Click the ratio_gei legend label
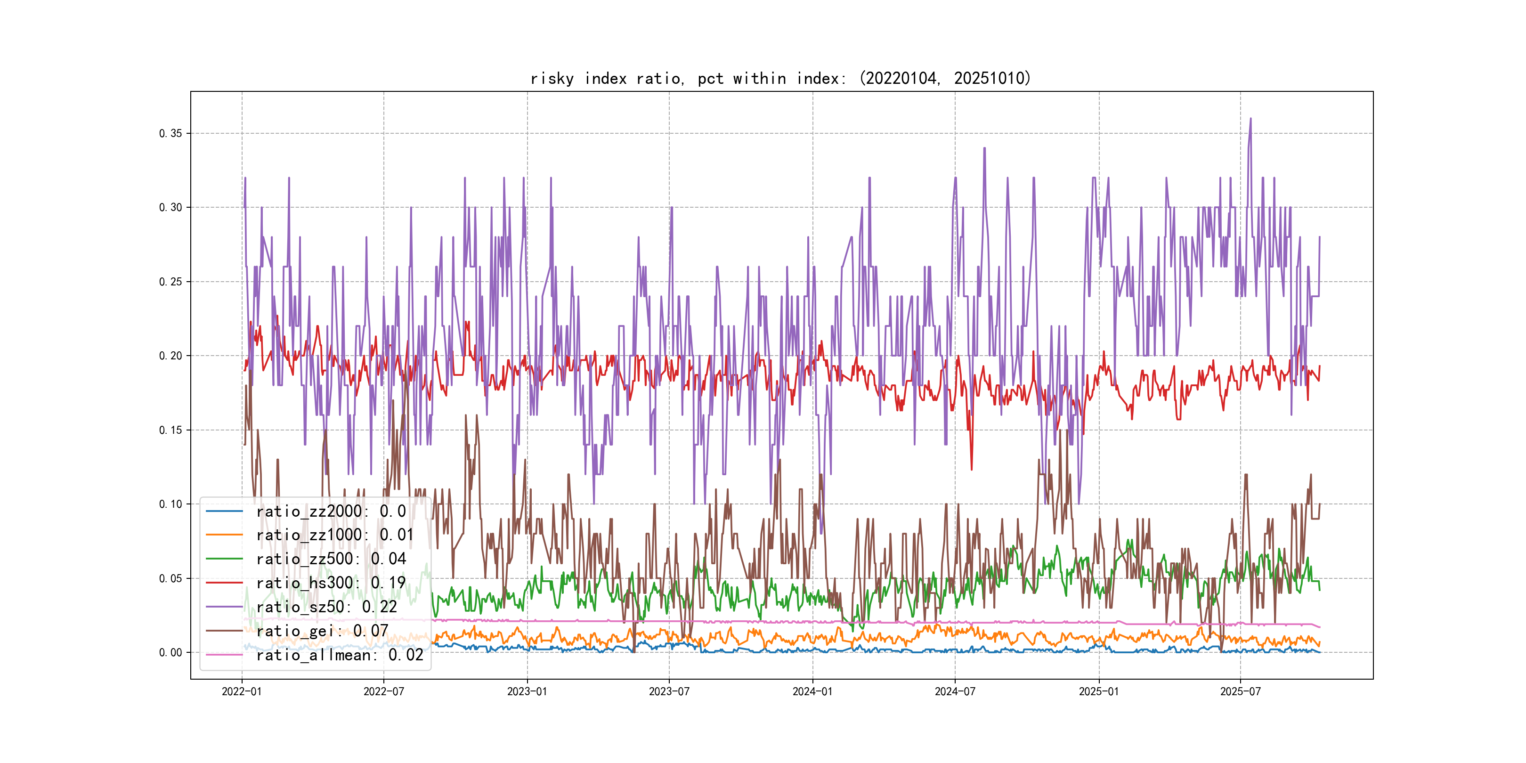This screenshot has width=1526, height=763. click(322, 631)
